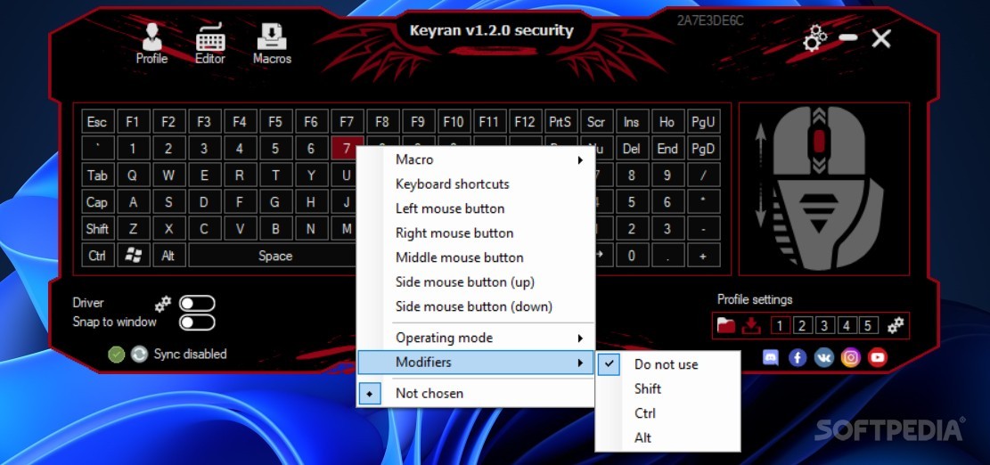Switch to profile slot 2

802,325
